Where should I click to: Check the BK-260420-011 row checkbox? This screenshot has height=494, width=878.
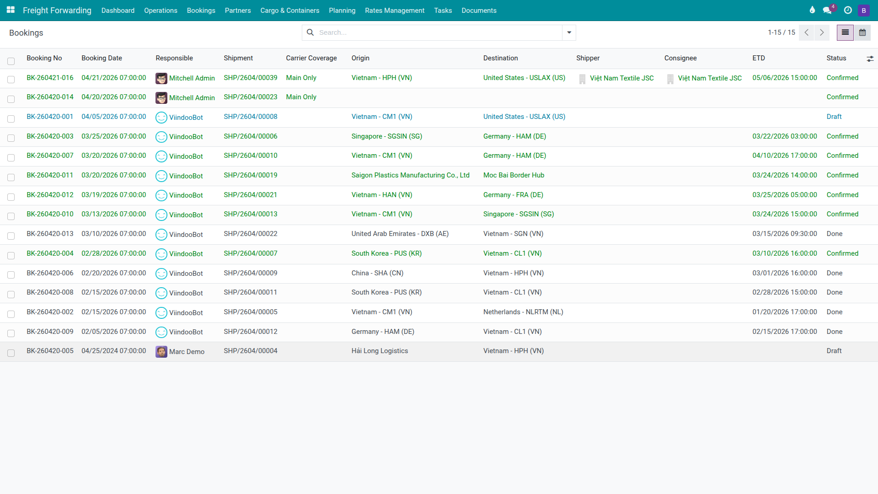11,177
